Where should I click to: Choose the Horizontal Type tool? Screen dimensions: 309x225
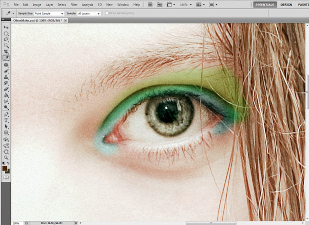[x=6, y=120]
